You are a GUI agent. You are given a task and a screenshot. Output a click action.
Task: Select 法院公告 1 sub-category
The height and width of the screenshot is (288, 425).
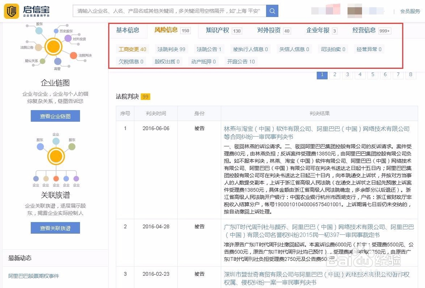tap(209, 49)
